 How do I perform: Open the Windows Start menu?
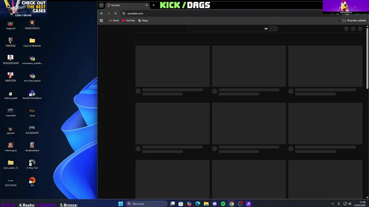121,204
